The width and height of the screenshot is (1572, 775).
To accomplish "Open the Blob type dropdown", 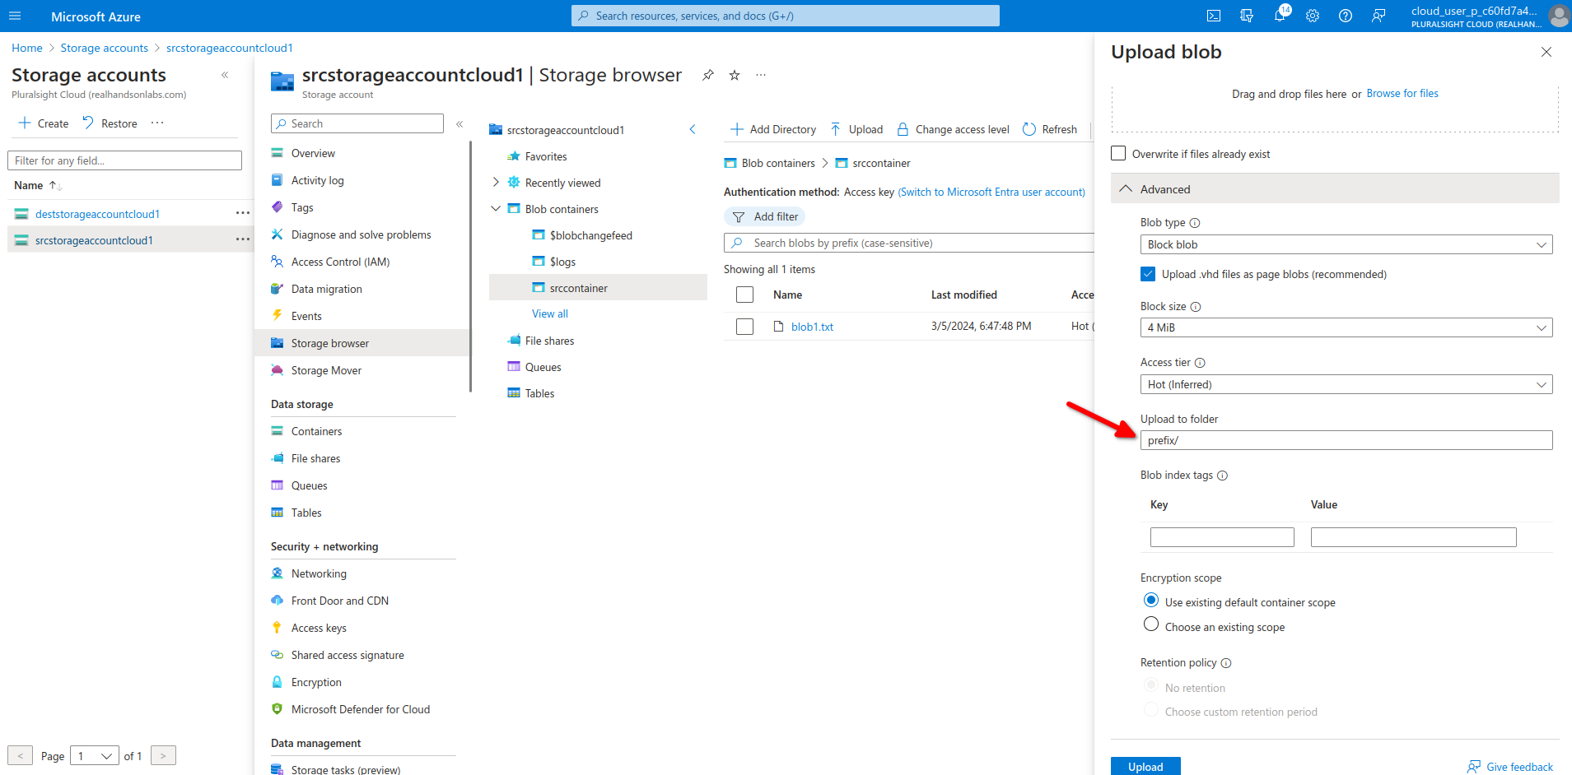I will tap(1346, 244).
